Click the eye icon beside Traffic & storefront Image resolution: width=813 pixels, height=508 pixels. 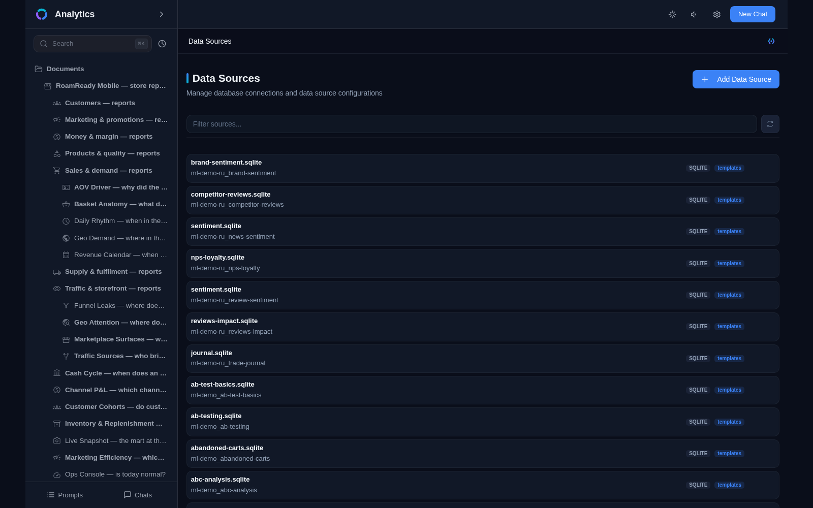pos(57,289)
